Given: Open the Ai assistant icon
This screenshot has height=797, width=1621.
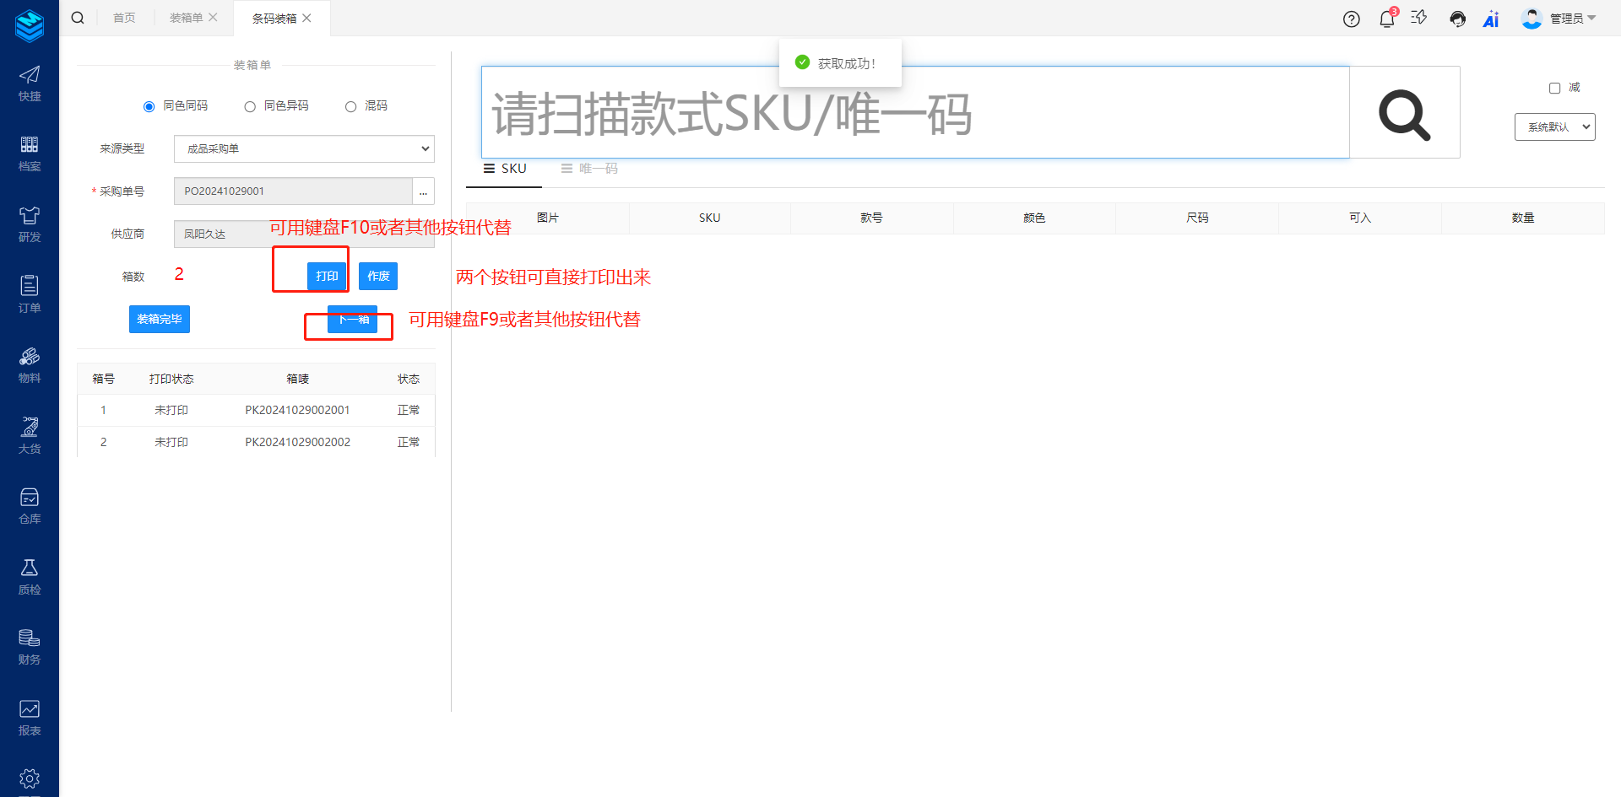Looking at the screenshot, I should (x=1490, y=19).
